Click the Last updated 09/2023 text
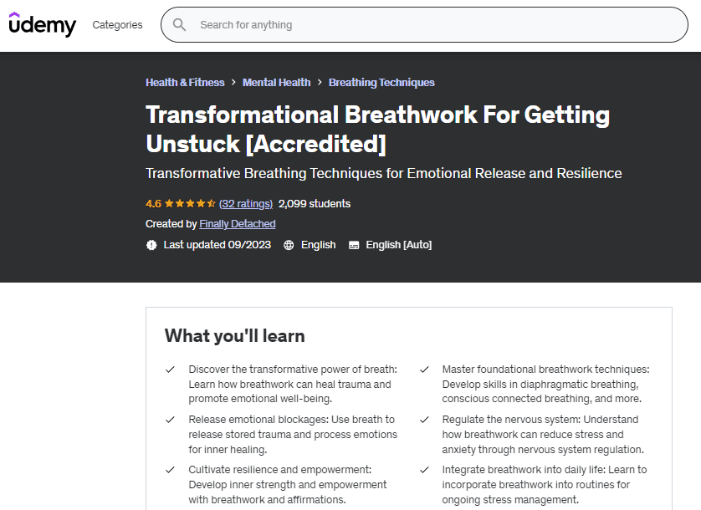The width and height of the screenshot is (701, 510). (x=217, y=245)
